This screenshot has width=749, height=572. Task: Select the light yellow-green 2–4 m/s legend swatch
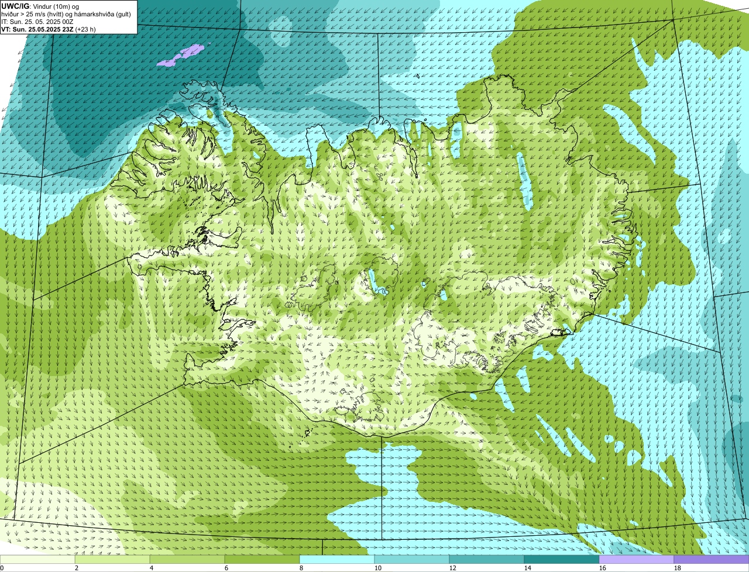pyautogui.click(x=112, y=559)
